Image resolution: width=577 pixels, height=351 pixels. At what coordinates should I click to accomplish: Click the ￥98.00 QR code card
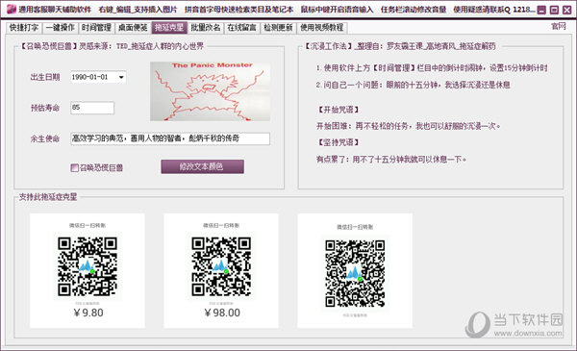tap(221, 271)
